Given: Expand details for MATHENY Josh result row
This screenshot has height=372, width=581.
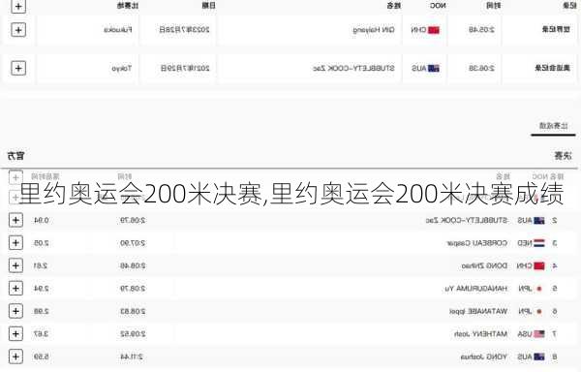Looking at the screenshot, I should (x=15, y=334).
